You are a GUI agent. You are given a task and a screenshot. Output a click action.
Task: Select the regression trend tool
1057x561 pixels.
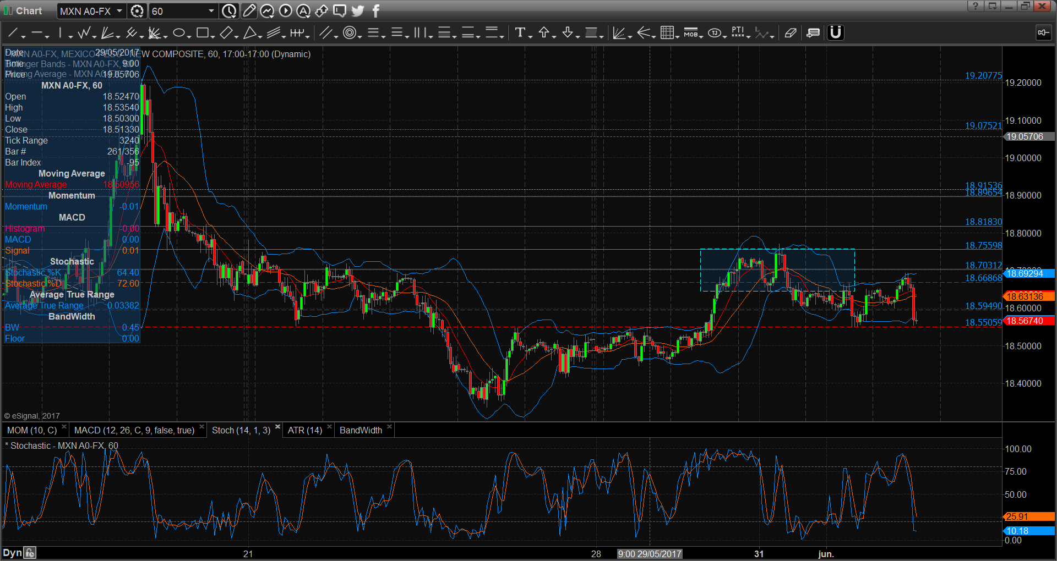point(619,33)
